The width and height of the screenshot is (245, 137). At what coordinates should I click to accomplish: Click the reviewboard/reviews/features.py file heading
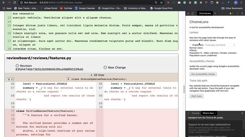39,58
